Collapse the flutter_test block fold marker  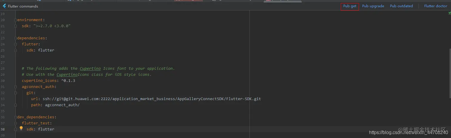pyautogui.click(x=16, y=123)
